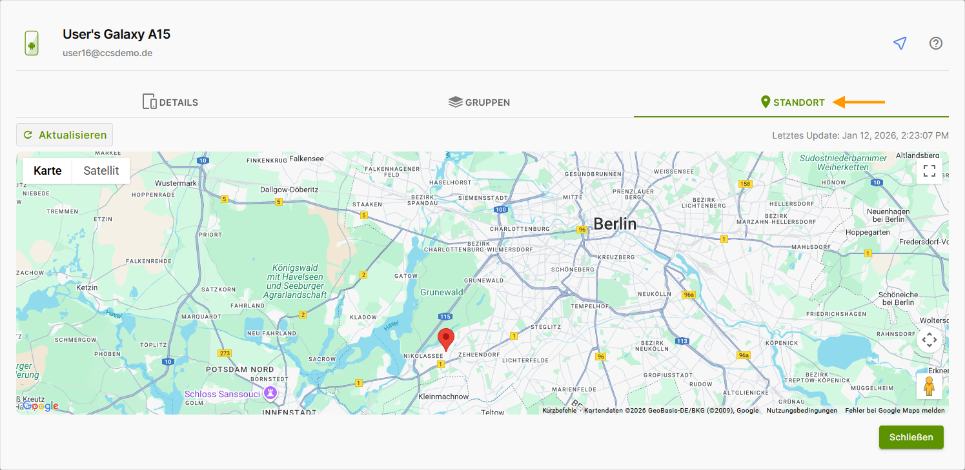Image resolution: width=965 pixels, height=470 pixels.
Task: Click the blue locate navigation arrow icon
Action: (x=900, y=43)
